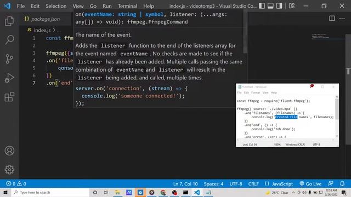The width and height of the screenshot is (351, 197).
Task: Click the Notepad taskbar icon
Action: point(208,192)
